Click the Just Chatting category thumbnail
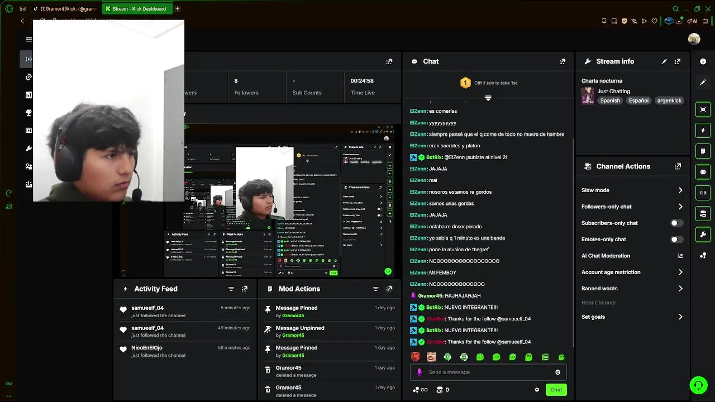Viewport: 715px width, 402px height. click(x=588, y=95)
